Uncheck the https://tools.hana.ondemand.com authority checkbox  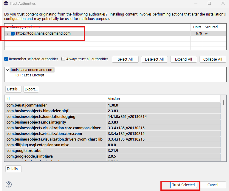point(13,33)
